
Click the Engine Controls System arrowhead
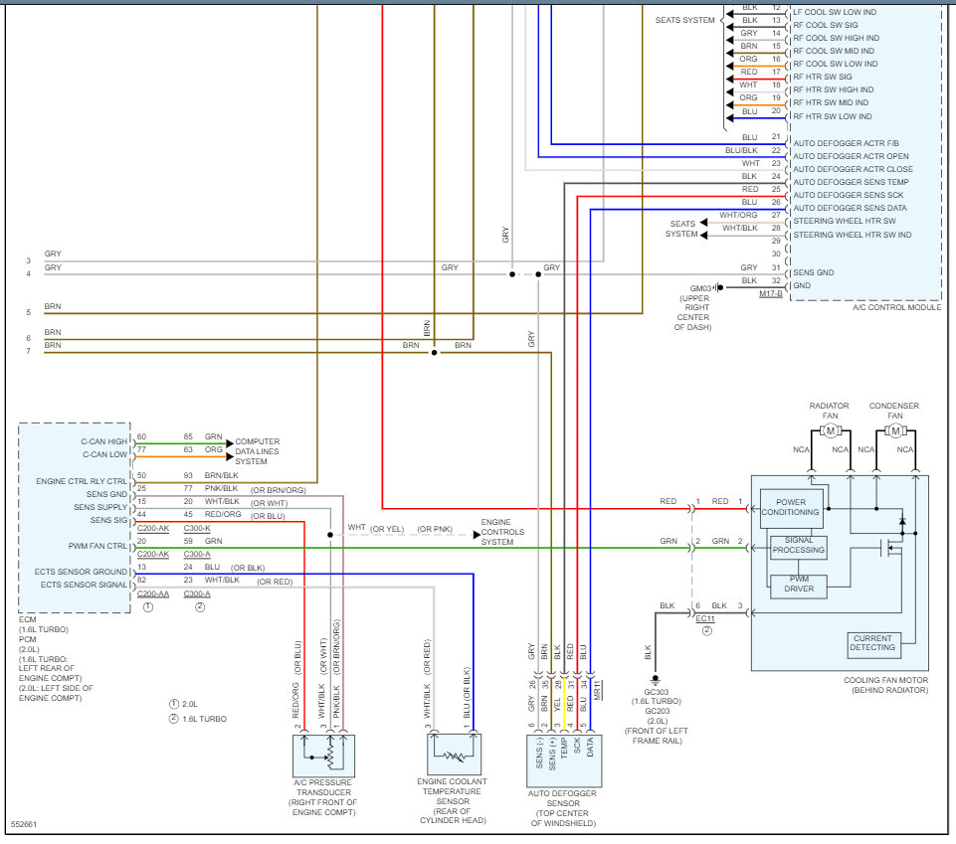coord(477,535)
